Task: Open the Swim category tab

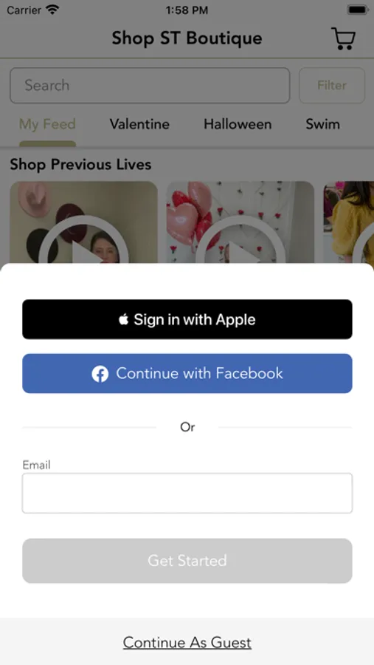Action: 323,124
